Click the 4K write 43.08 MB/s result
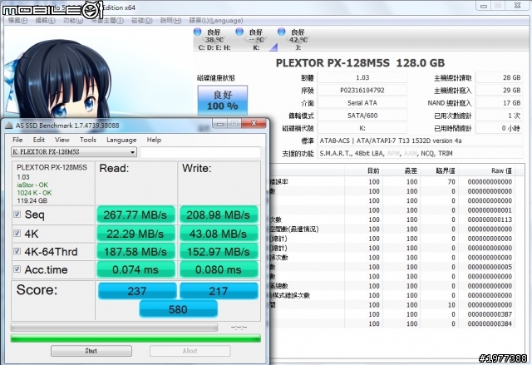This screenshot has height=365, width=532. (x=219, y=234)
